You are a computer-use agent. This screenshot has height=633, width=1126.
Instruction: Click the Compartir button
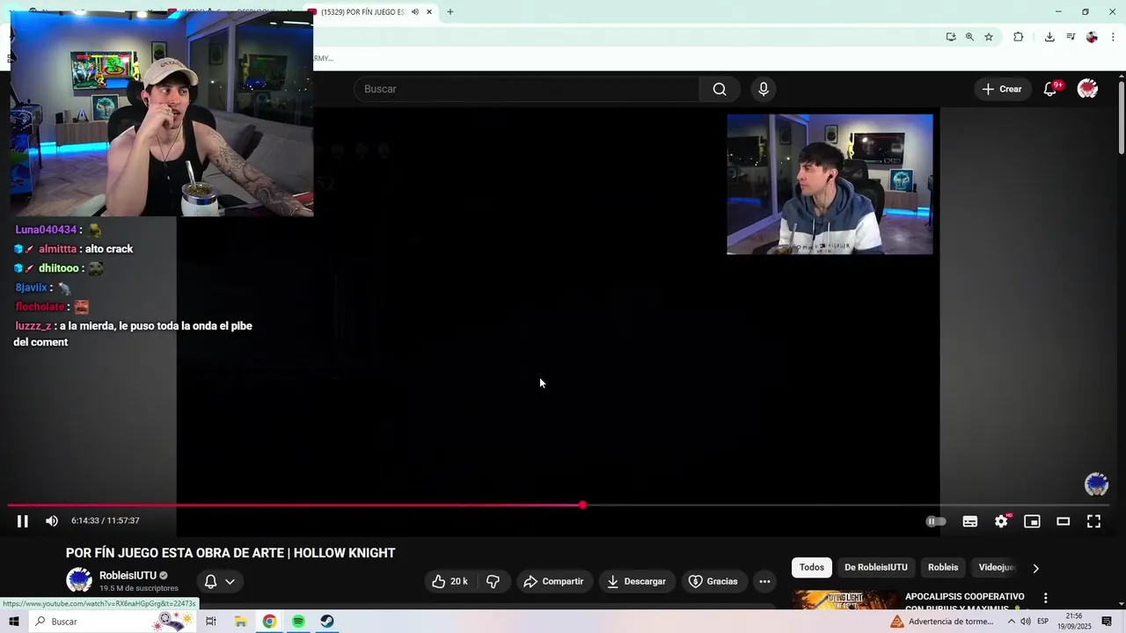553,581
